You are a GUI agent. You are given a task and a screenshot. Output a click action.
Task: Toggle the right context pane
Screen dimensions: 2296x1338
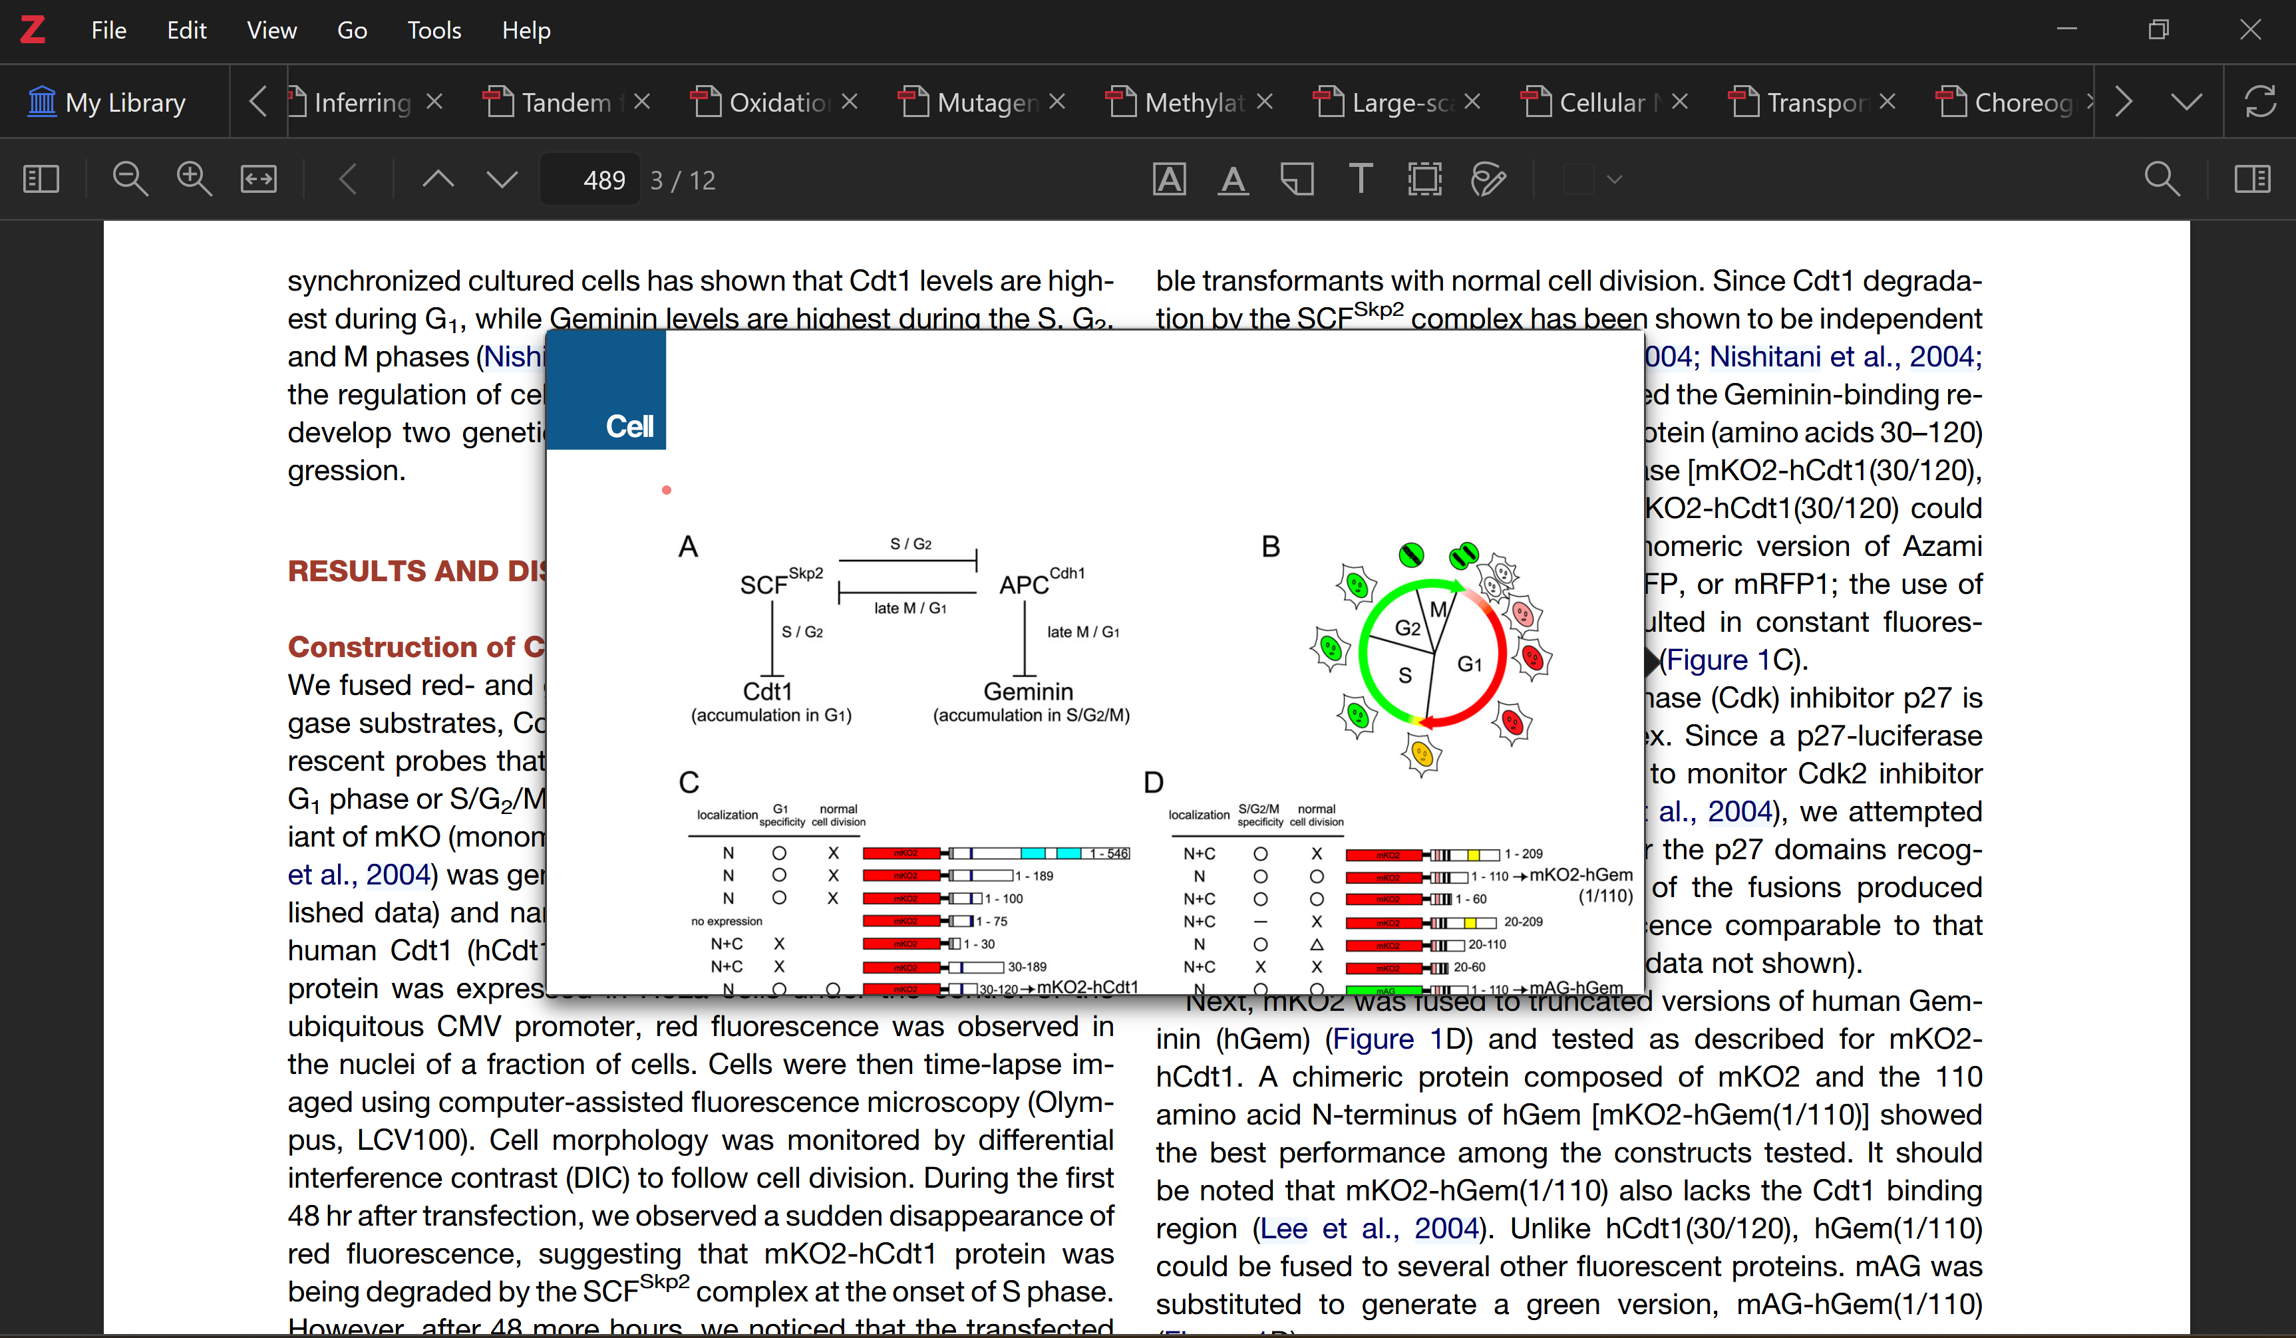point(2251,180)
